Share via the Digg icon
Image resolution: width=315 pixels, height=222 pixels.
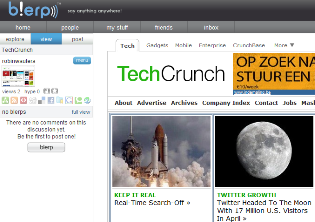pos(33,100)
